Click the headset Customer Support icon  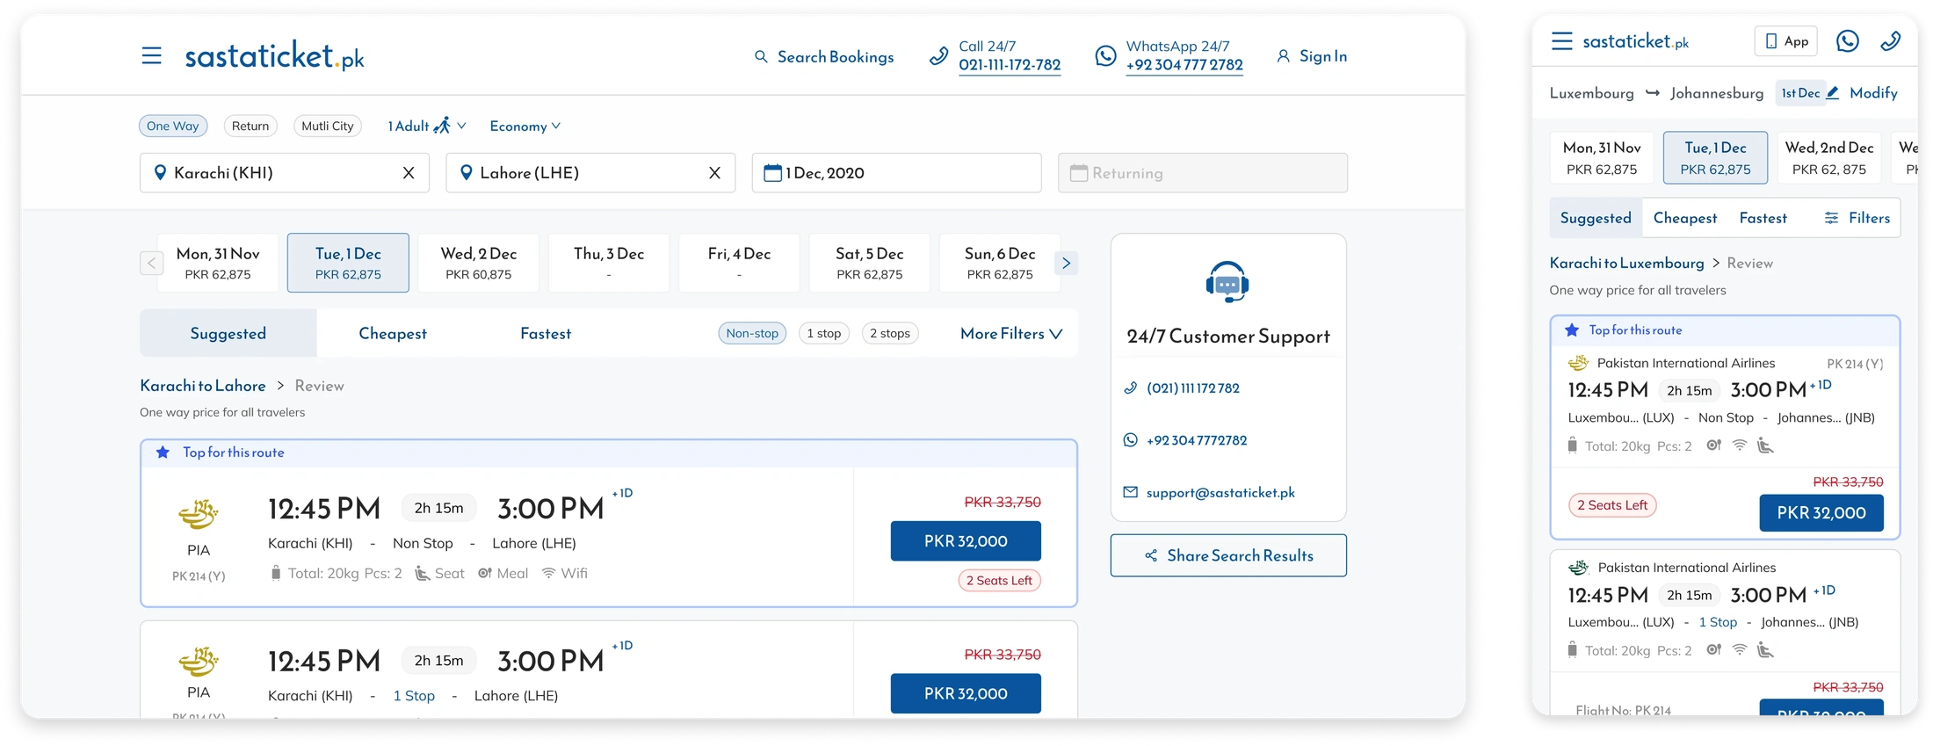coord(1227,282)
